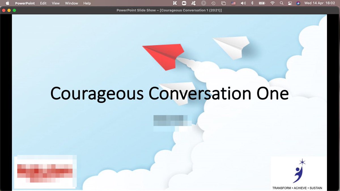Open the Apple menu

coord(7,3)
